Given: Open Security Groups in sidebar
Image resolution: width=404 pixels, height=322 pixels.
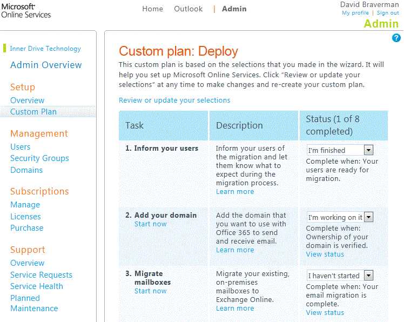Looking at the screenshot, I should pos(39,158).
